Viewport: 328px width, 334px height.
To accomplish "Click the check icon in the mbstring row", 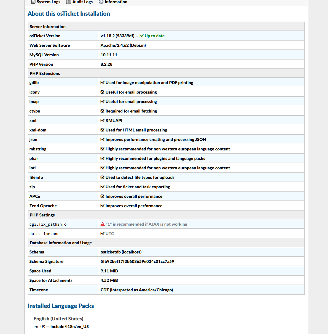I will [103, 149].
